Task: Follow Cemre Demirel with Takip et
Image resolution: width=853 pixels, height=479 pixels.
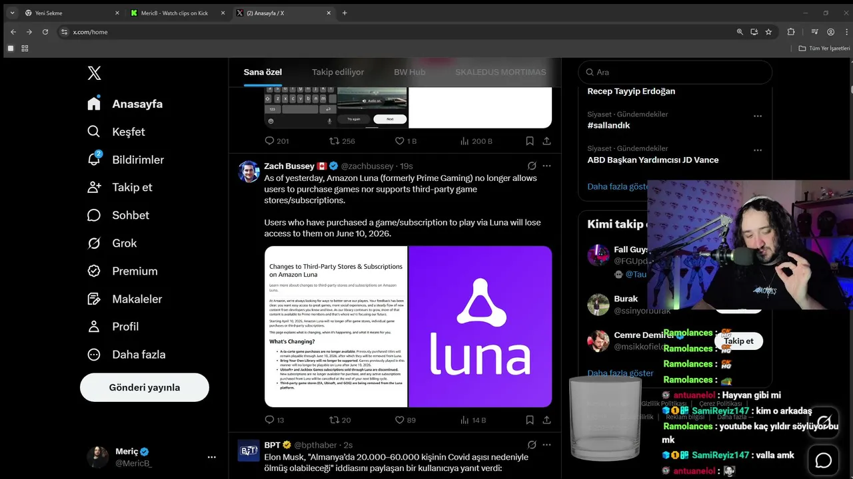Action: 738,341
